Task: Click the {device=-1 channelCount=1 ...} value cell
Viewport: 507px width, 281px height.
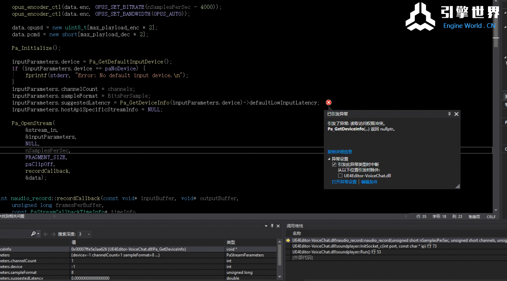Action: tap(148, 255)
